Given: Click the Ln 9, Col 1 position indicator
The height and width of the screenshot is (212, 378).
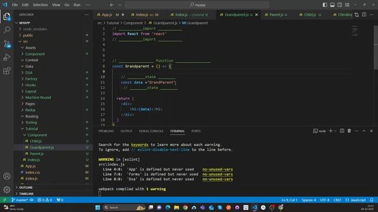Looking at the screenshot, I should click(x=289, y=200).
